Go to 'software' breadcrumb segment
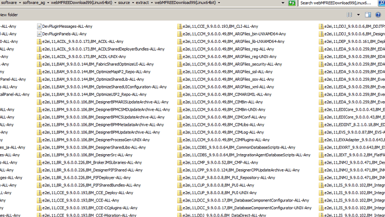This screenshot has width=385, height=217. click(8, 3)
